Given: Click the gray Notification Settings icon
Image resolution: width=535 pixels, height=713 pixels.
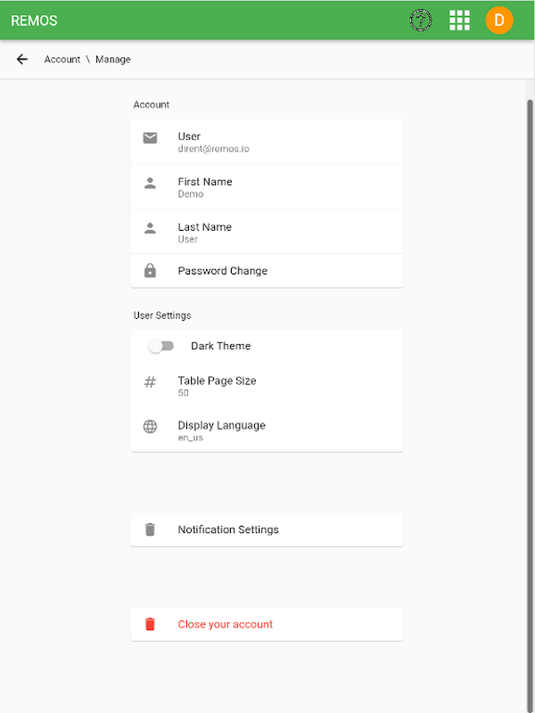Looking at the screenshot, I should pyautogui.click(x=150, y=529).
